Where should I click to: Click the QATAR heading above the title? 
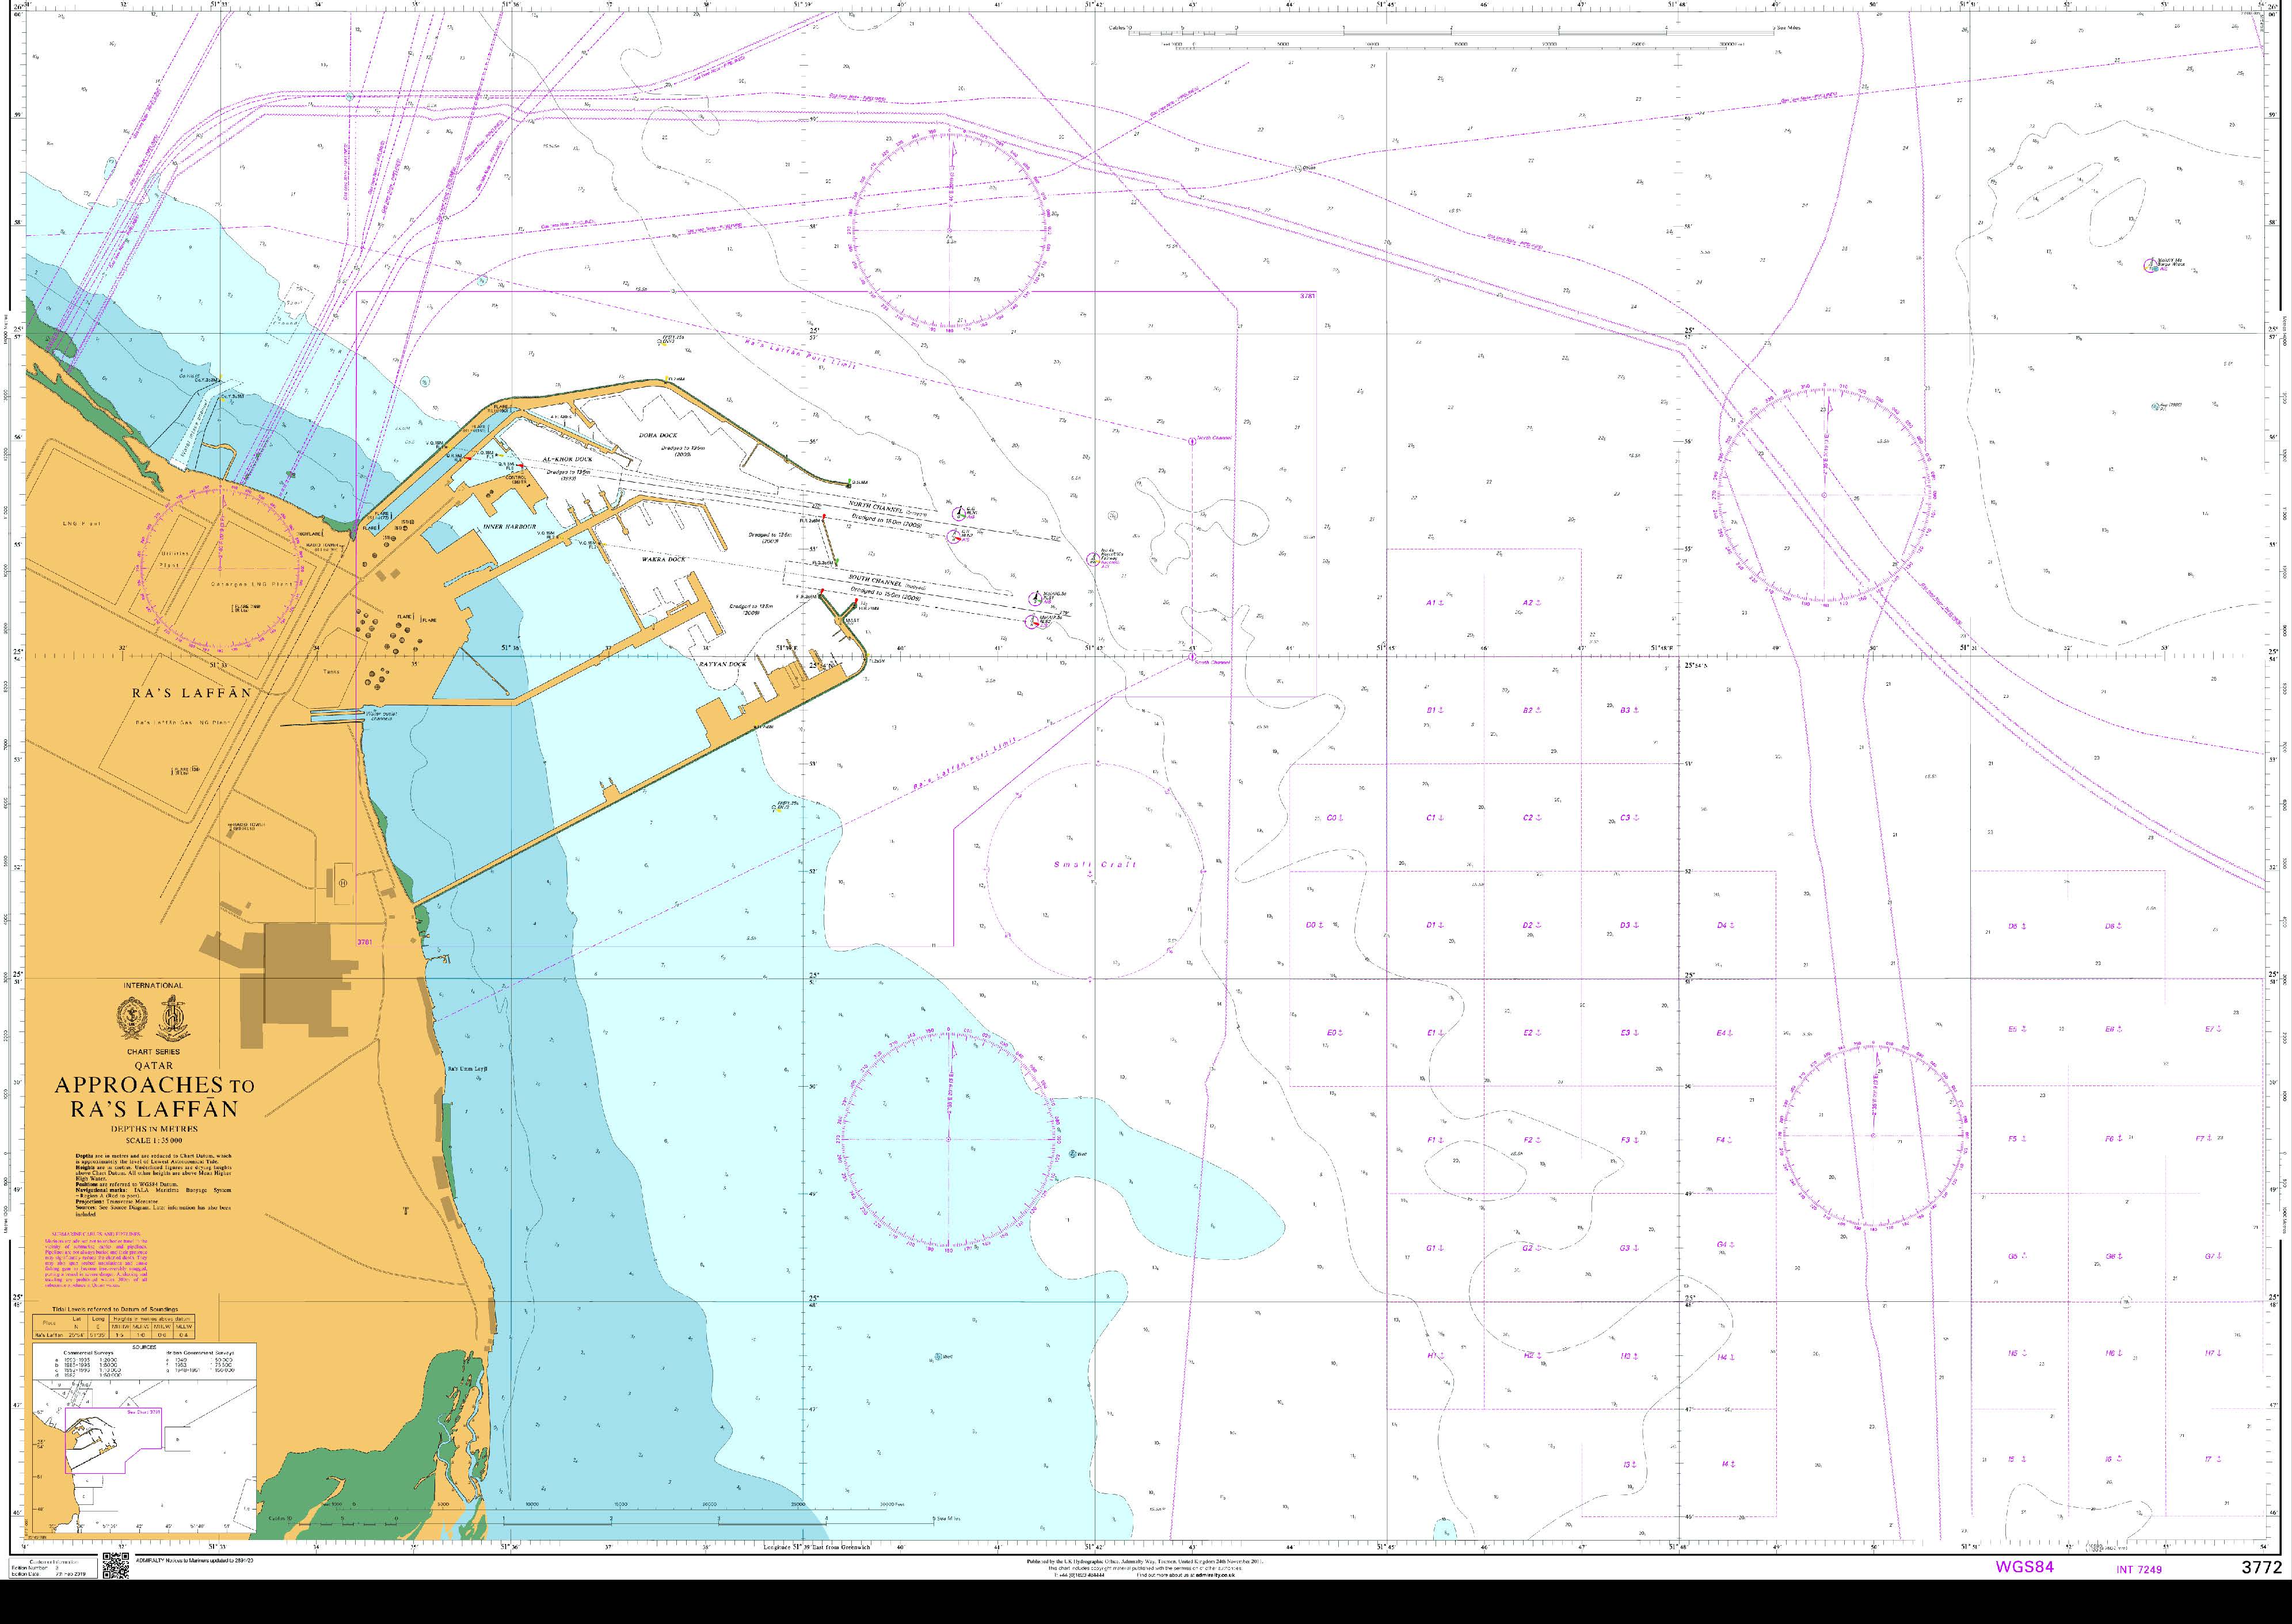(x=154, y=1065)
